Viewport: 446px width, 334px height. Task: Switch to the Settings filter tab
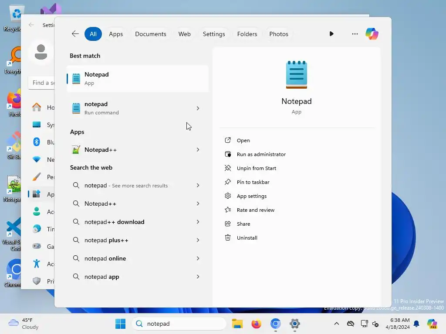(x=213, y=34)
